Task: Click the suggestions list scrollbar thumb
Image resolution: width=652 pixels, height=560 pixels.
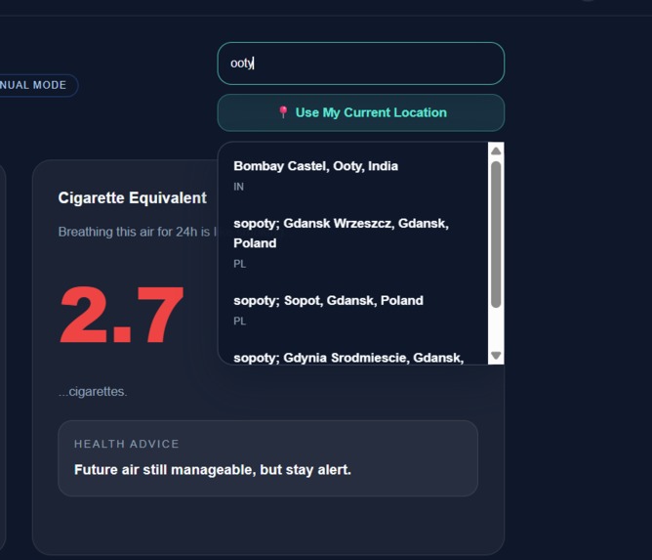Action: [496, 235]
